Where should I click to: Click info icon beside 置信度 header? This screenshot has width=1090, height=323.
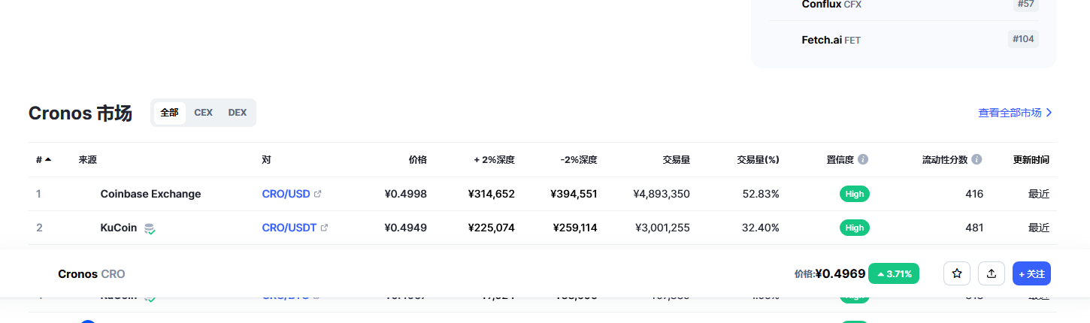point(863,159)
